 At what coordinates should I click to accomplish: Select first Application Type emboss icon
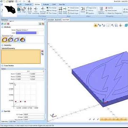point(5,40)
